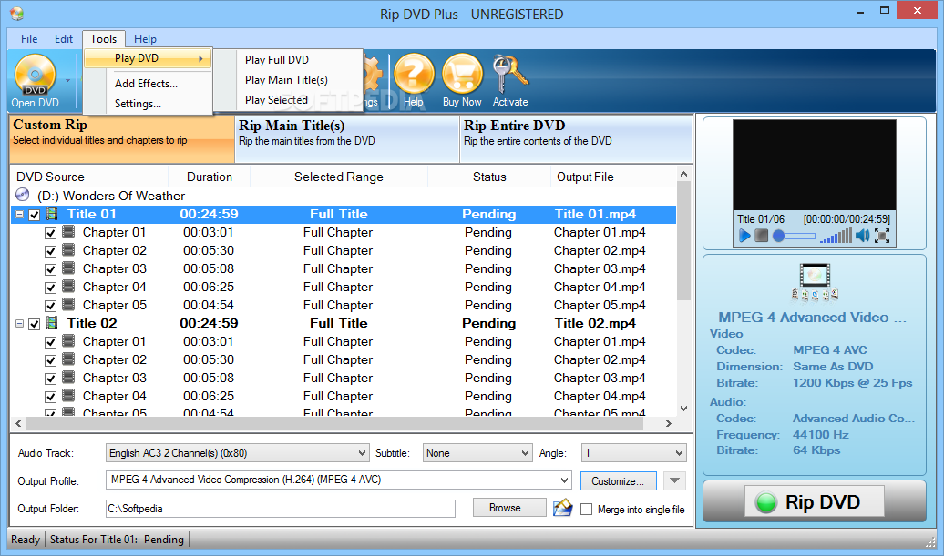The width and height of the screenshot is (944, 556).
Task: Collapse the Title 01 tree node
Action: (x=19, y=215)
